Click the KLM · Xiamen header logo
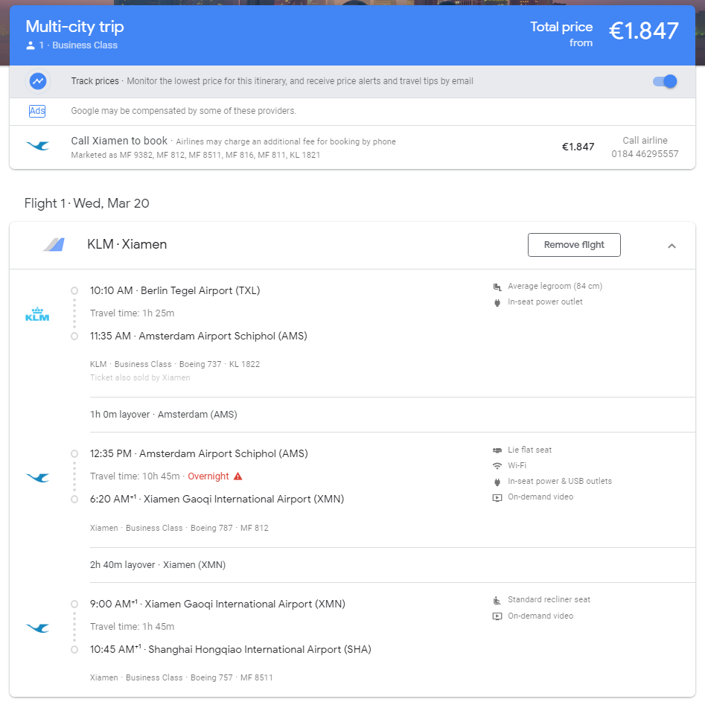The width and height of the screenshot is (705, 705). click(x=54, y=245)
